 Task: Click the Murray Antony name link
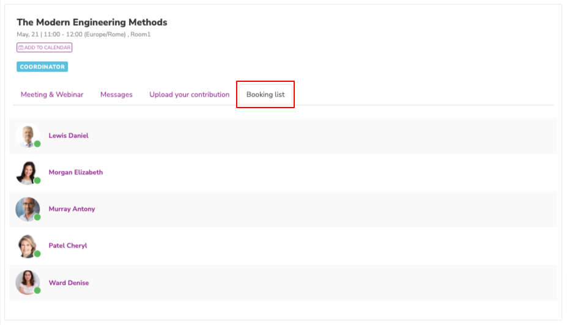pyautogui.click(x=72, y=209)
